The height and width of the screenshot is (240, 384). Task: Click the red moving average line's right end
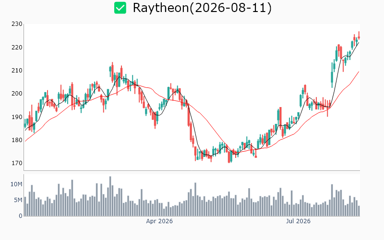coord(359,72)
